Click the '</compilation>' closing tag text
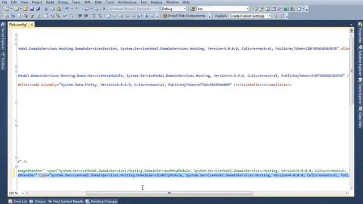 click(277, 85)
